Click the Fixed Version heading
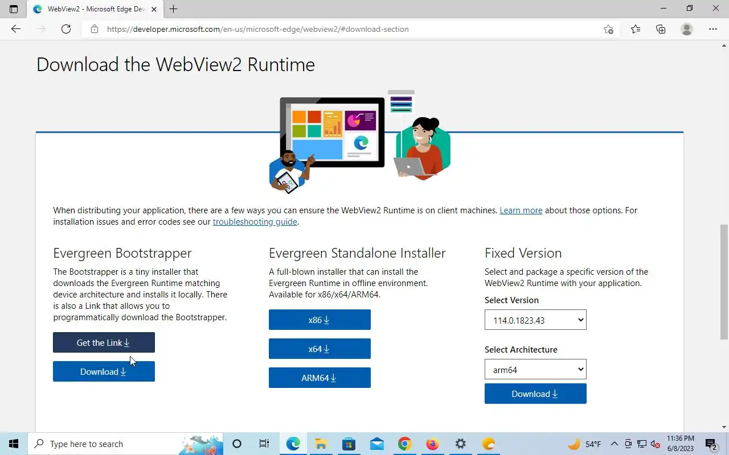Screen dimensions: 729x455 (523, 253)
